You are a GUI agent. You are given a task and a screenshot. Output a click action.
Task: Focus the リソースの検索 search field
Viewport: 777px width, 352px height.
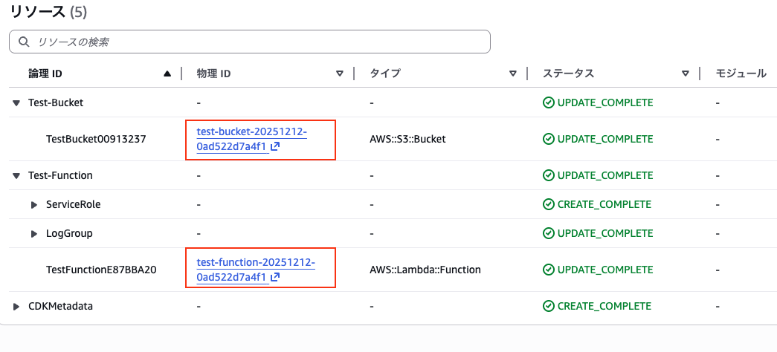click(253, 42)
